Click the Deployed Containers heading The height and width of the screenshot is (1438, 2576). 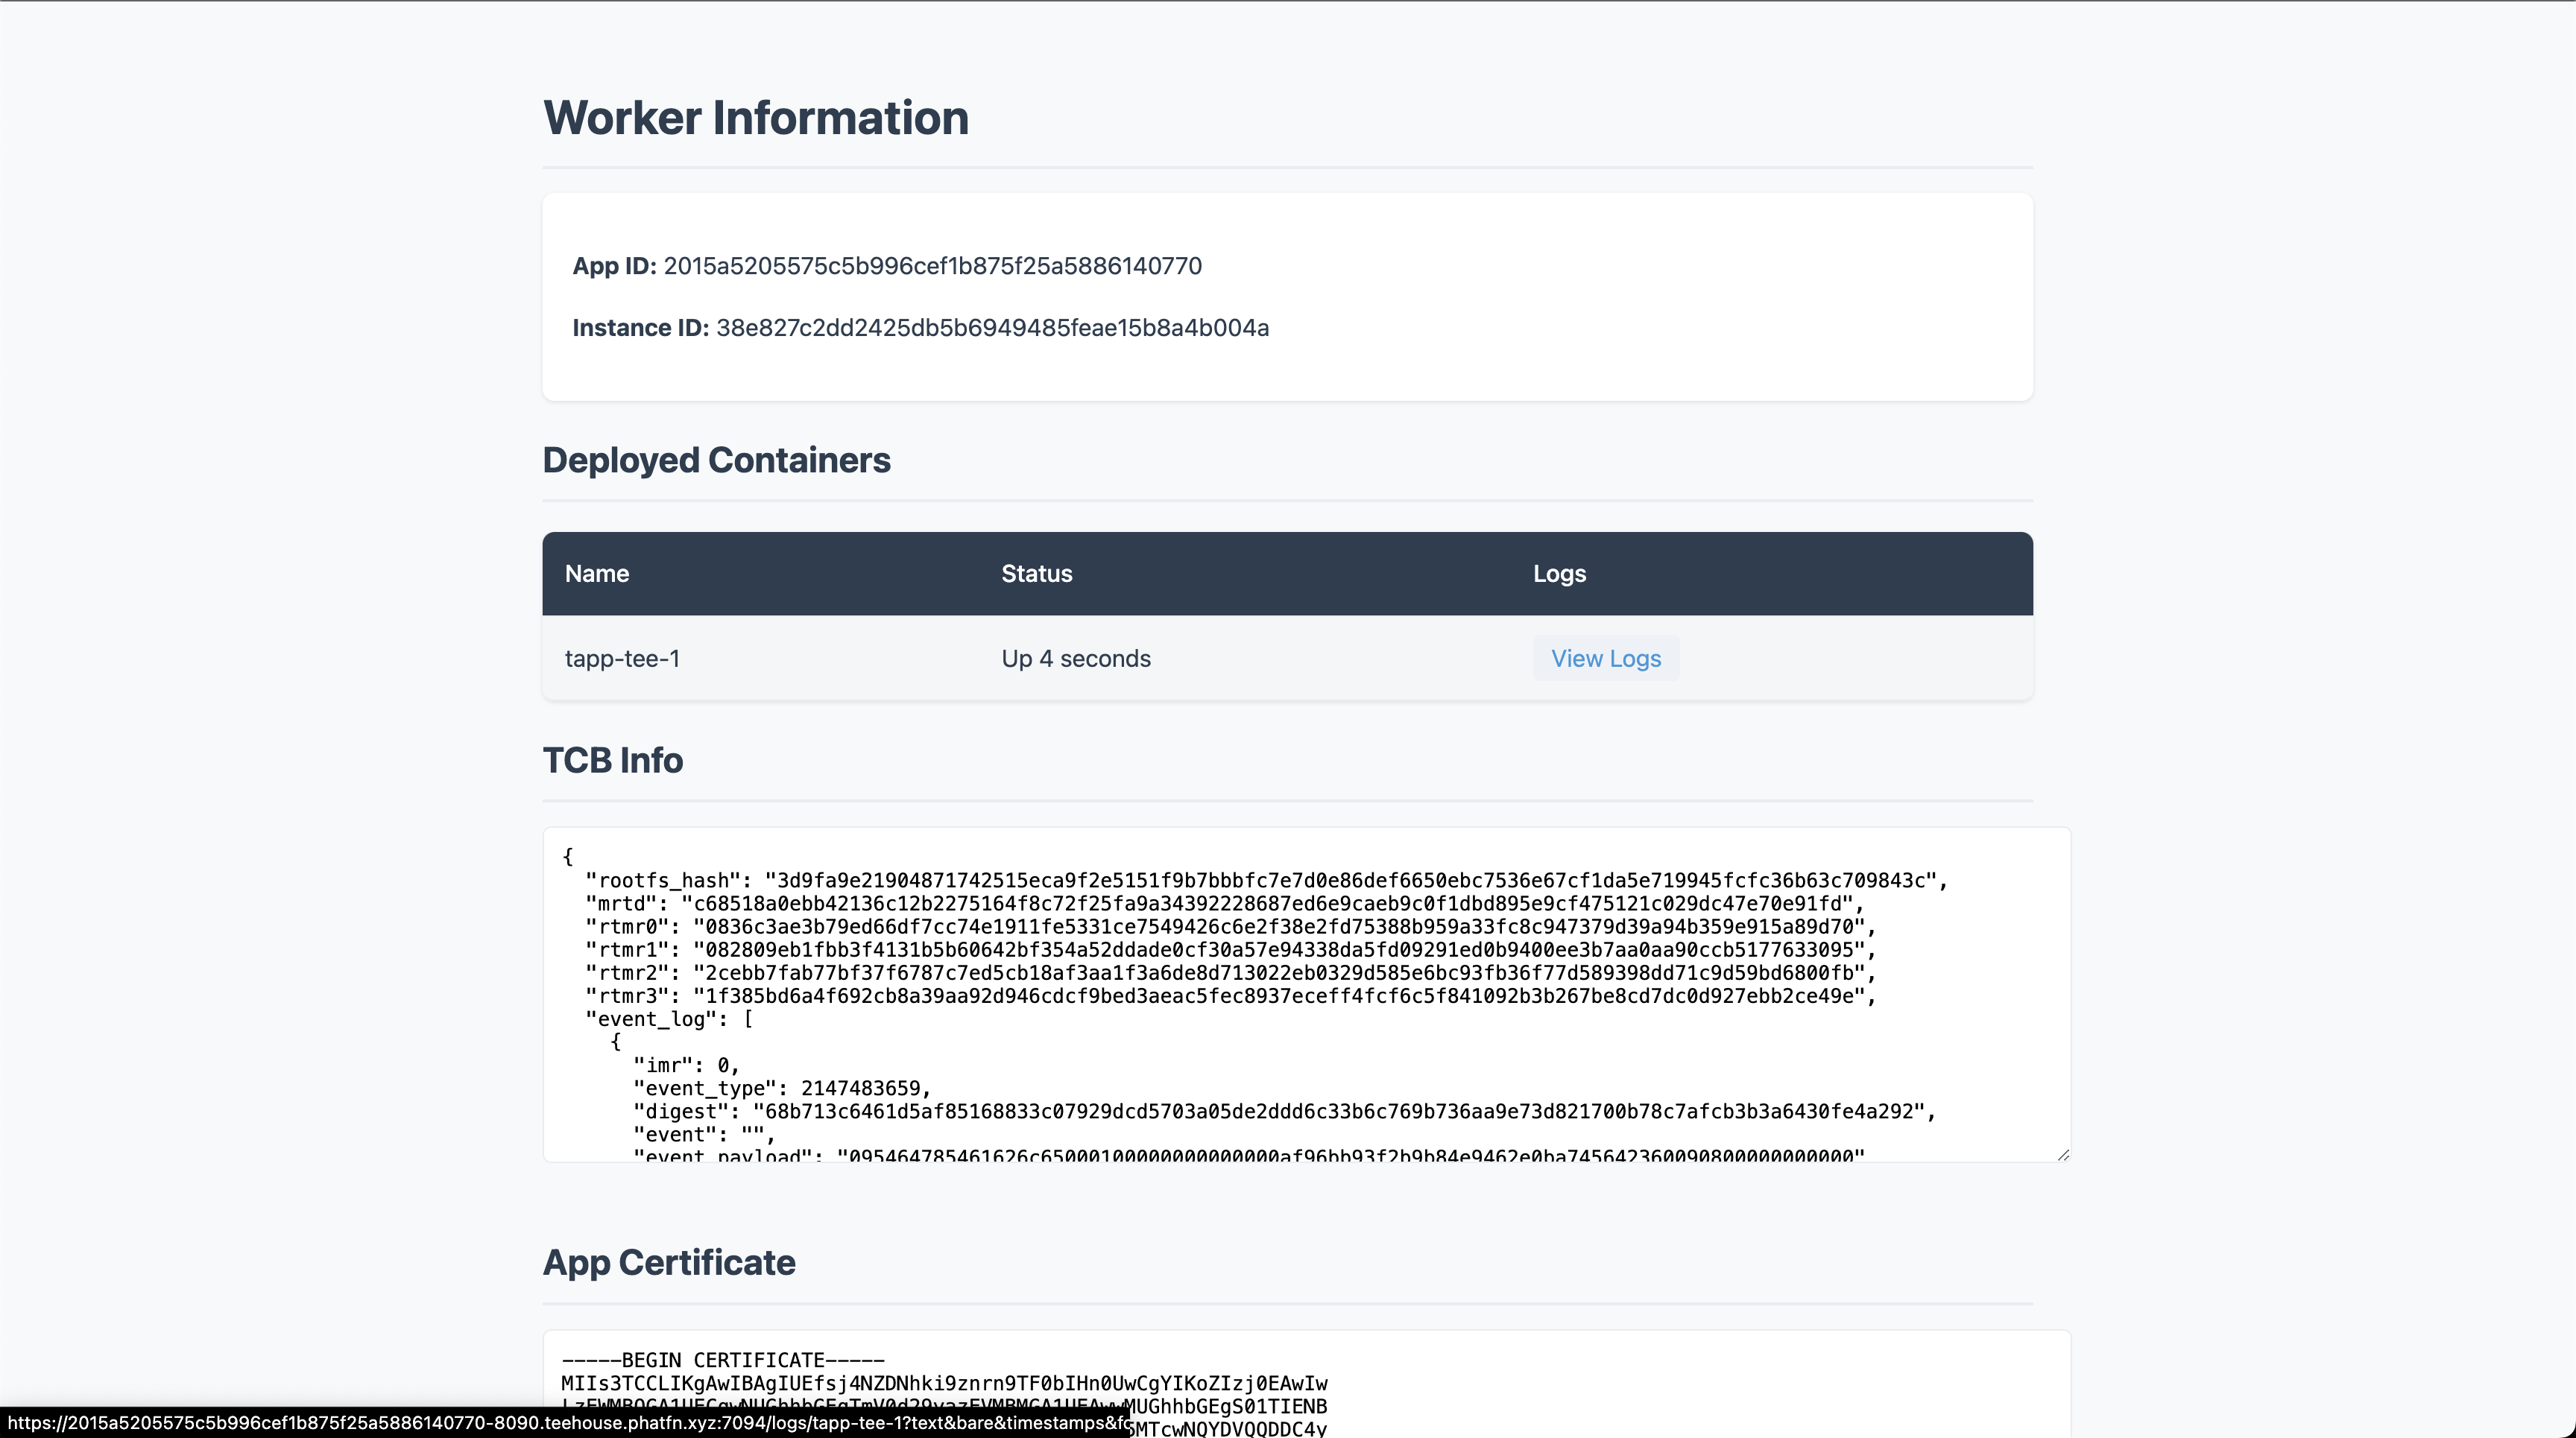[x=716, y=460]
